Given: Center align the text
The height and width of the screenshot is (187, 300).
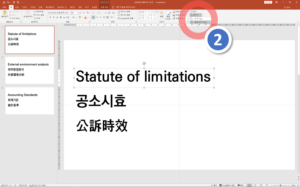Looking at the screenshot, I should 97,17.
